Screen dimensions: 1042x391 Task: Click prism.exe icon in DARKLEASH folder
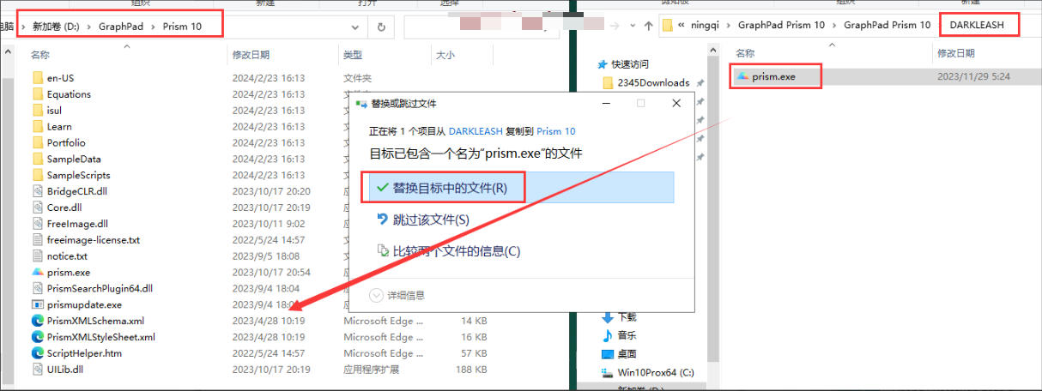pos(742,76)
